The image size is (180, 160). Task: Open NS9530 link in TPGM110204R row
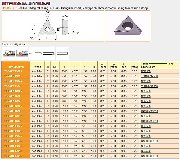146,116
